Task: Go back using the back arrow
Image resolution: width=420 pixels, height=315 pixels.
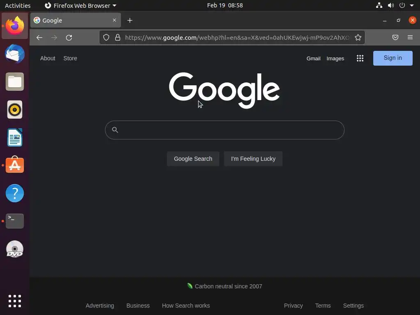Action: coord(39,38)
